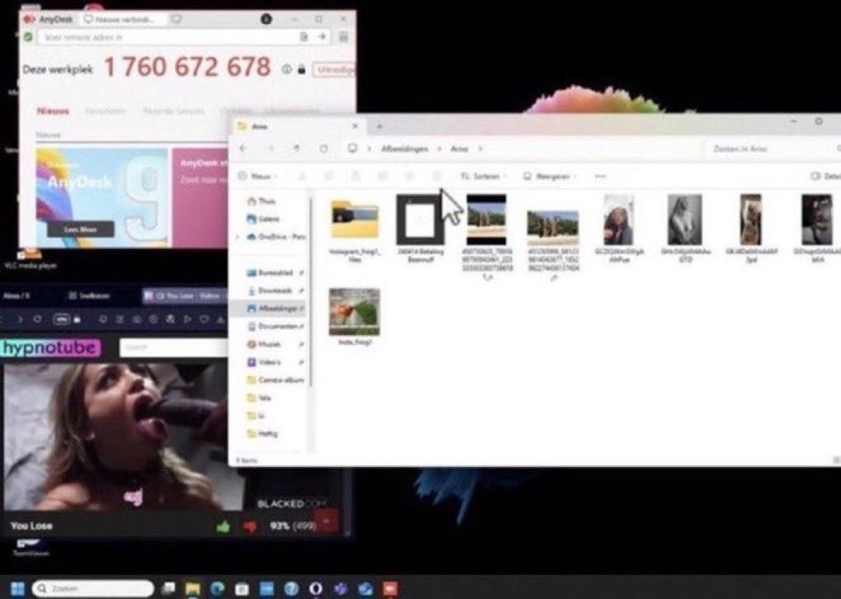This screenshot has width=841, height=599.
Task: Click the Zoeken in Arno search field
Action: [x=772, y=149]
